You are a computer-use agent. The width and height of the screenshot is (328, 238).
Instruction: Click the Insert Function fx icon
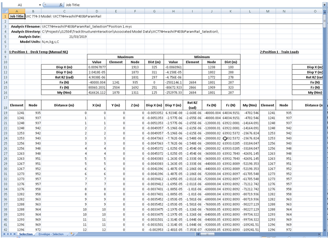(x=60, y=4)
